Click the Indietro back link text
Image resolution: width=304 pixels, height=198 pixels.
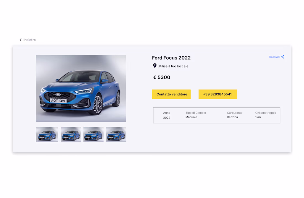pos(30,40)
